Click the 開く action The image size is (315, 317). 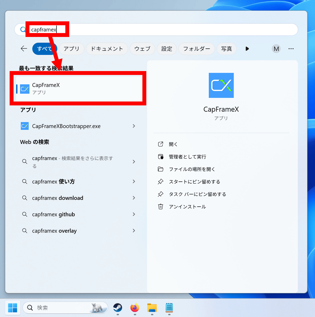click(x=173, y=144)
